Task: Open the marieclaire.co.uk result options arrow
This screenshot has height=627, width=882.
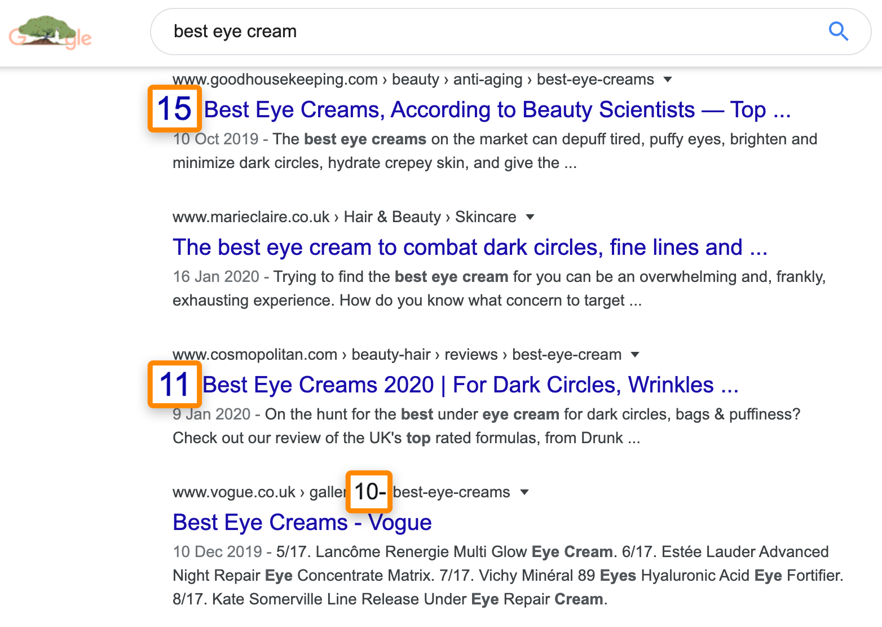Action: click(x=530, y=217)
